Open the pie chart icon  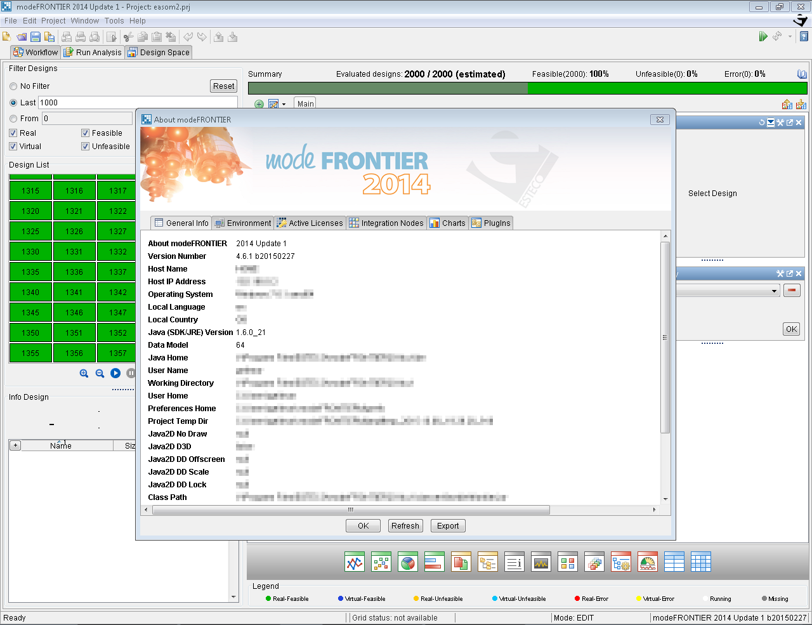[408, 562]
